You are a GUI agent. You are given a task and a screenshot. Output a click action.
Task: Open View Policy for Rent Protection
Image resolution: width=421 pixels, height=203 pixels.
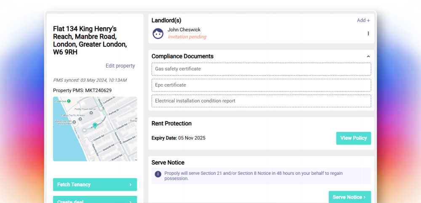353,138
